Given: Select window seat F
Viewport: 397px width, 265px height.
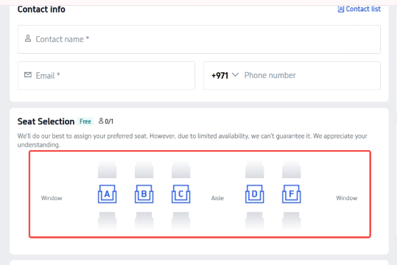Looking at the screenshot, I should click(x=292, y=194).
